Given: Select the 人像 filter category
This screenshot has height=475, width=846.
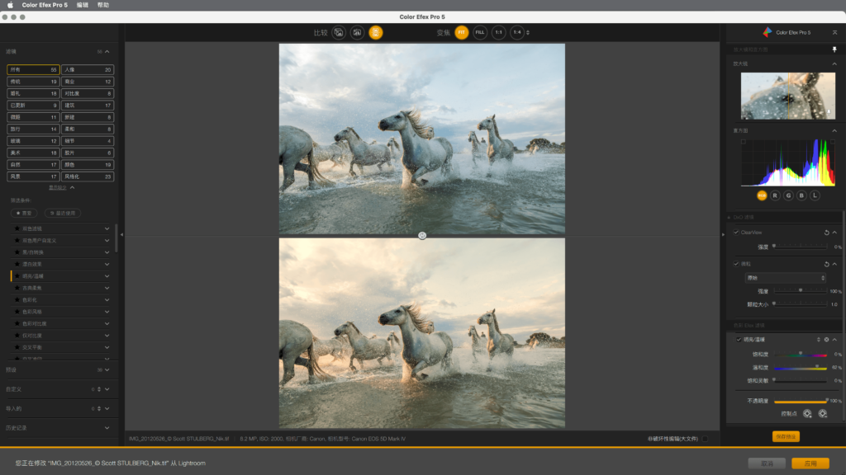Looking at the screenshot, I should 88,69.
